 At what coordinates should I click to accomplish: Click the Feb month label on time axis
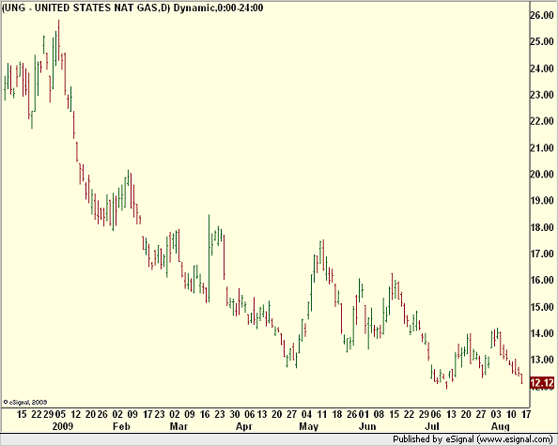click(121, 426)
